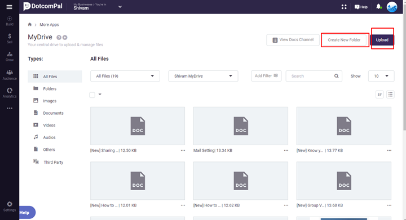Play the MyDrive tutorial video icon
Viewport: 406px width, 220px height.
[x=65, y=38]
